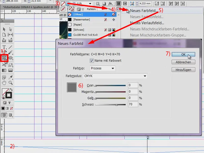
Task: Select the Gradient Feather tool
Action: [x=10, y=70]
